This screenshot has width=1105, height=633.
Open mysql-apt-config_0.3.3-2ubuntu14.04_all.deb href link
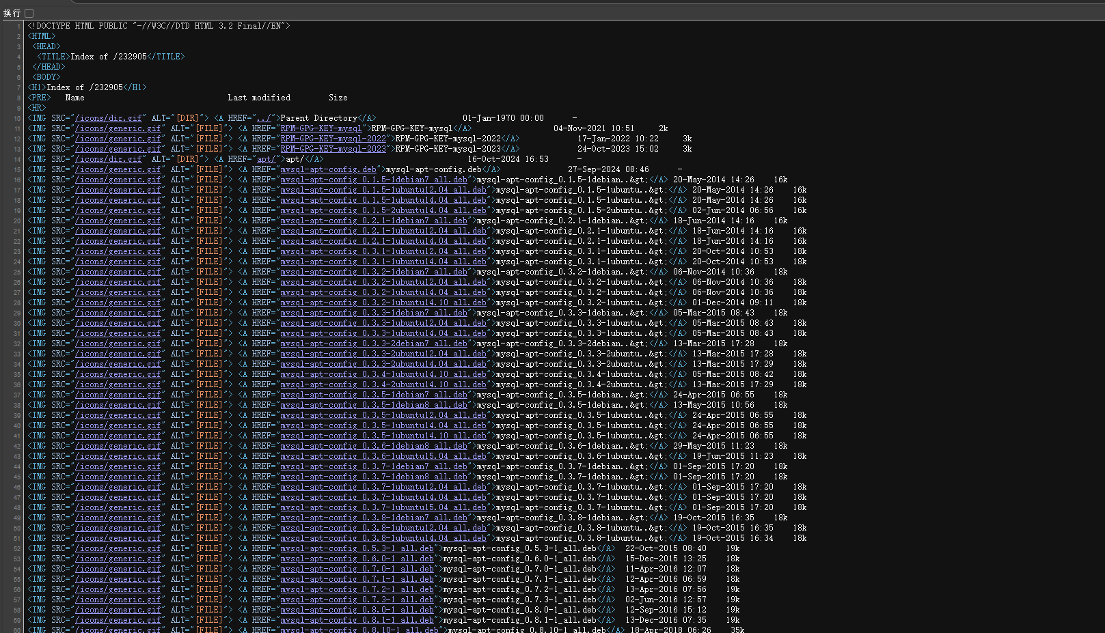click(383, 364)
